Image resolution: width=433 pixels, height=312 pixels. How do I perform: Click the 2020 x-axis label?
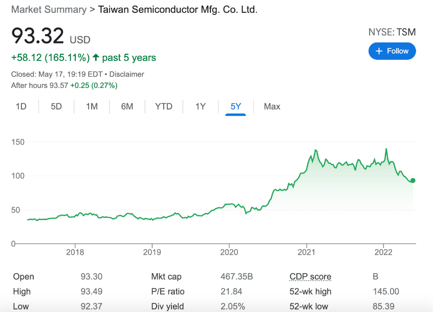[229, 252]
